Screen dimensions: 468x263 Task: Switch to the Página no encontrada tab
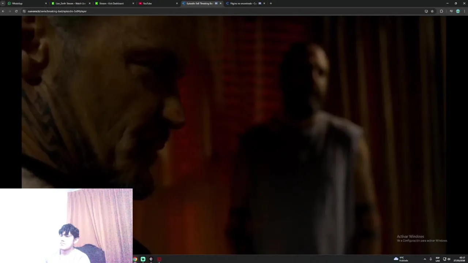[x=245, y=3]
